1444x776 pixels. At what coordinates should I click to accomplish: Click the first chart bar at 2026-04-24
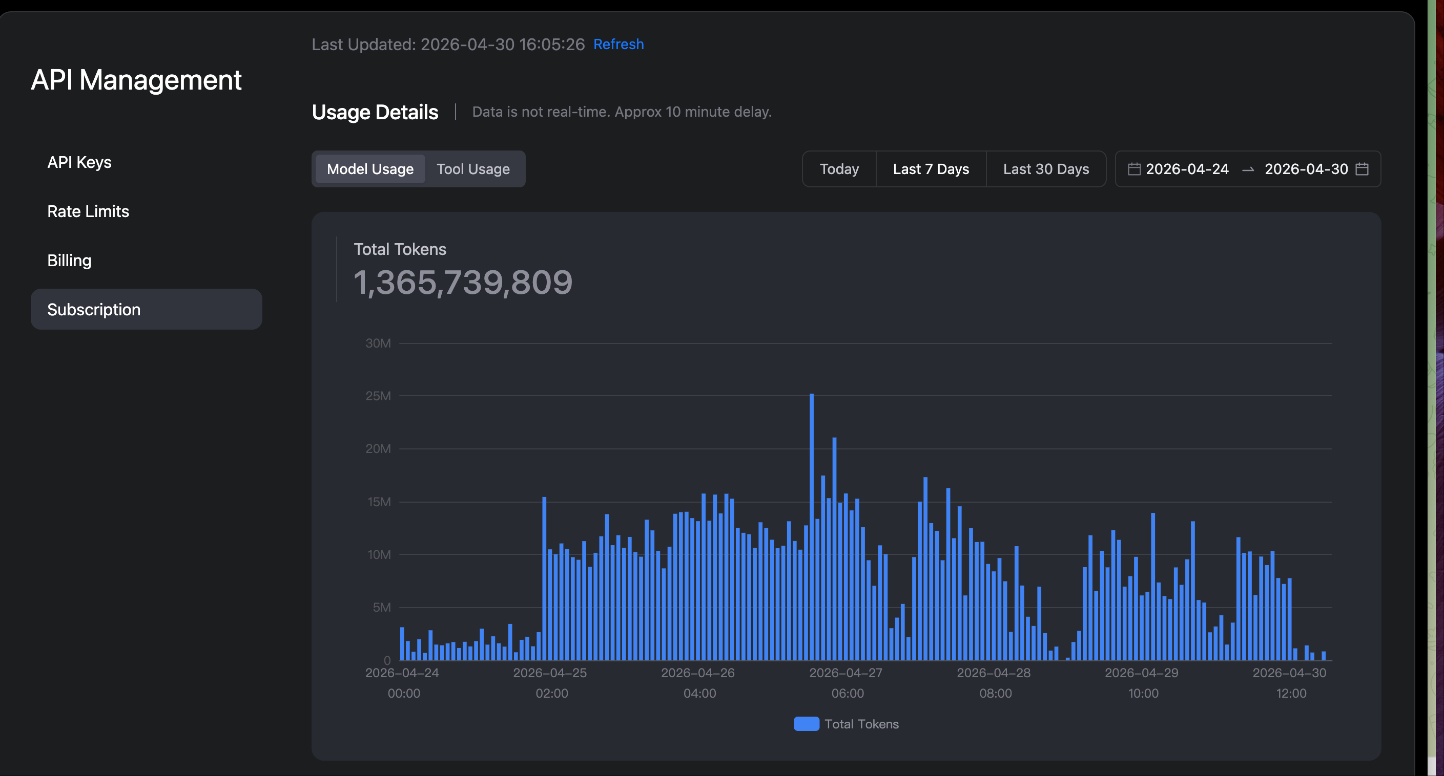(x=402, y=644)
